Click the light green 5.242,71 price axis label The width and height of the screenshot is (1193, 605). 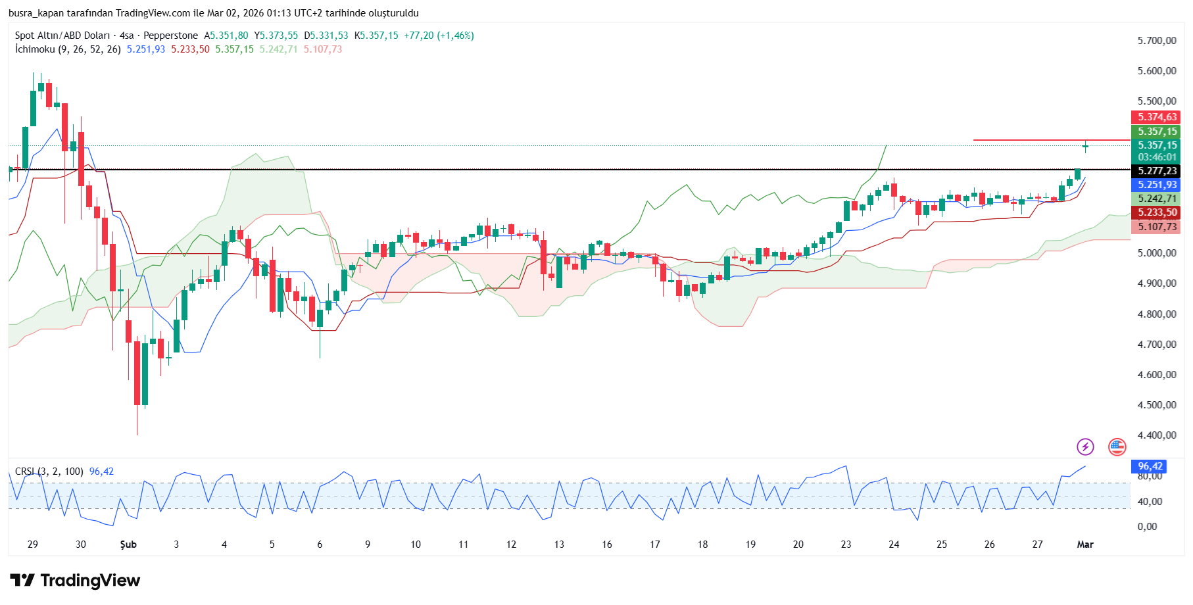point(1157,199)
